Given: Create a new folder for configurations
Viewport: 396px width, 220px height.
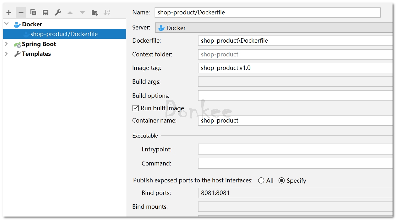Looking at the screenshot, I should point(95,13).
